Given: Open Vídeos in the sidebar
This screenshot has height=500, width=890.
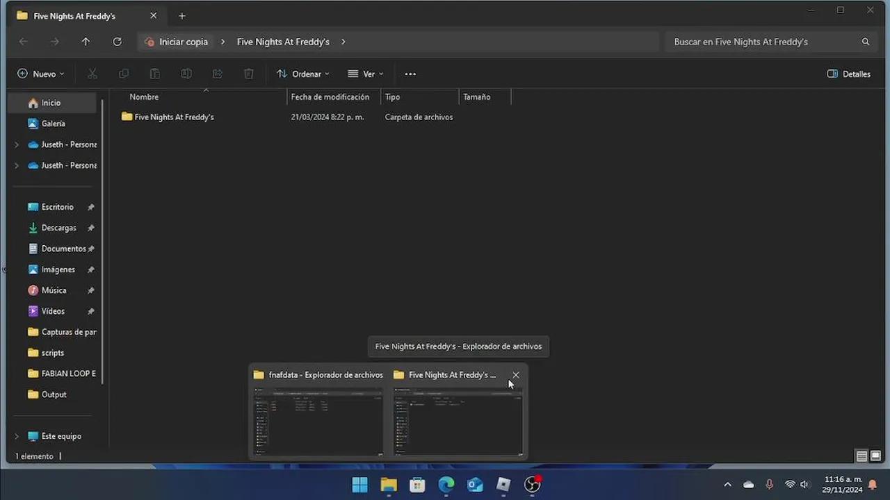Looking at the screenshot, I should click(52, 311).
